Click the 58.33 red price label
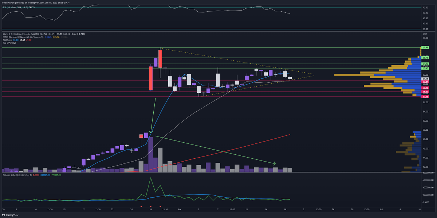The height and width of the screenshot is (218, 437). pyautogui.click(x=425, y=92)
